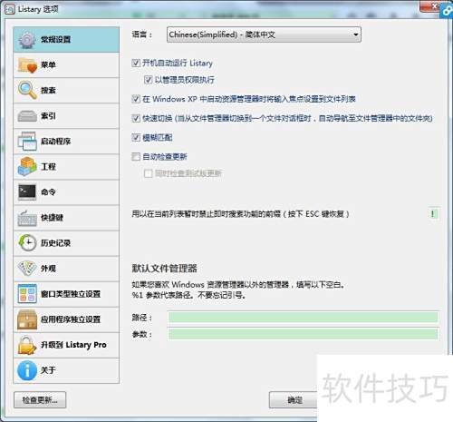
Task: Open the 快捷键 keyboard icon
Action: click(27, 218)
